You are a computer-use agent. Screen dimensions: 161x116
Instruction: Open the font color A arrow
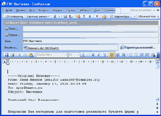coord(87,55)
